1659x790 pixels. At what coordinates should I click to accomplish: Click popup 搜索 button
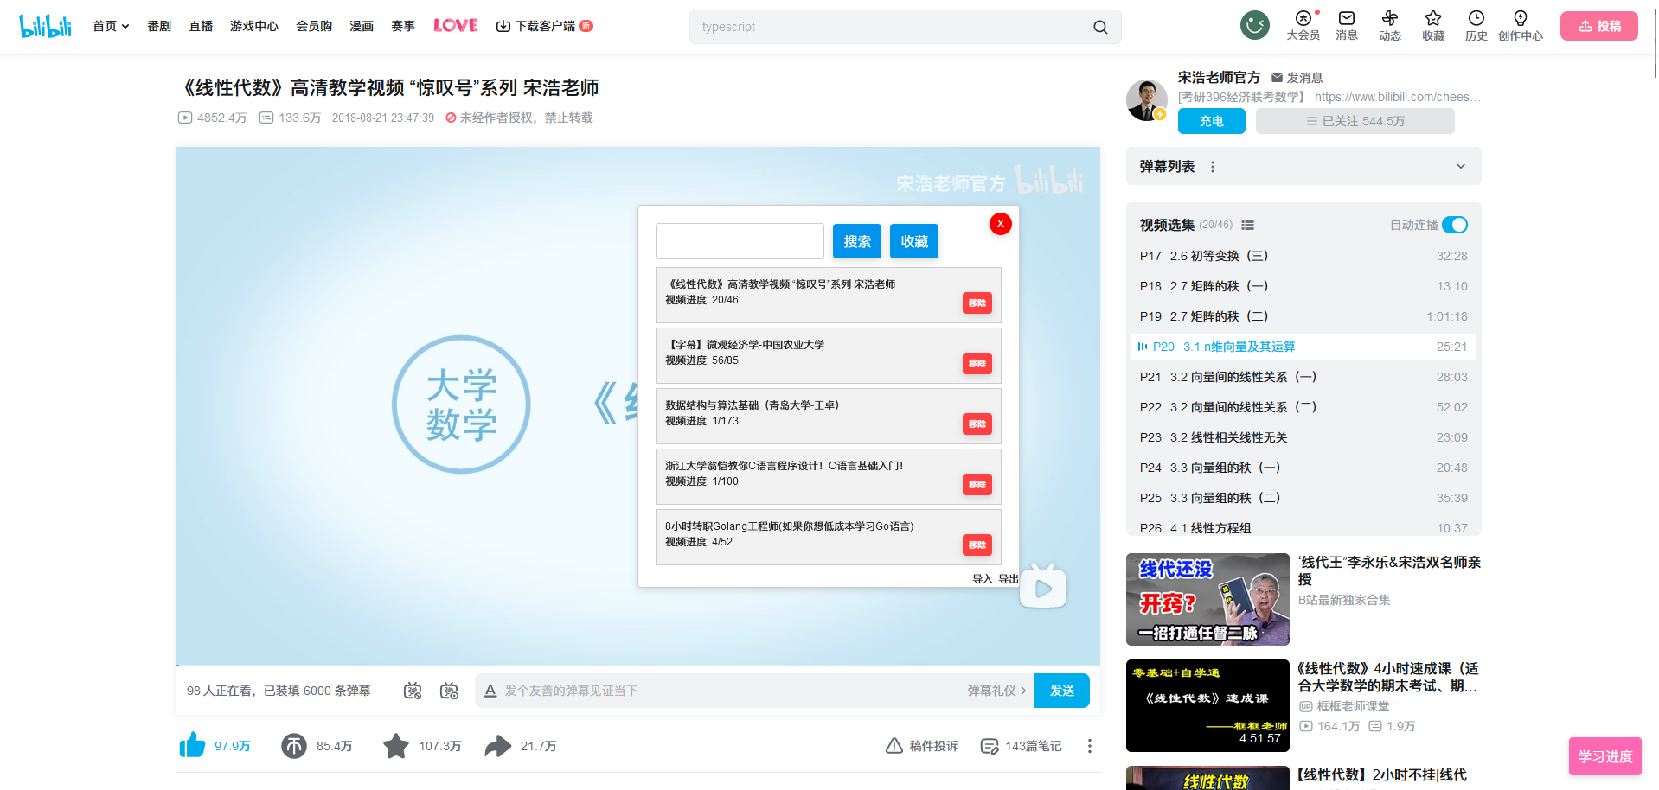857,241
